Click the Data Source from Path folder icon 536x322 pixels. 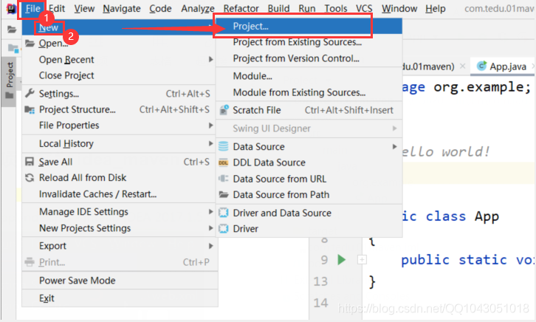point(224,194)
